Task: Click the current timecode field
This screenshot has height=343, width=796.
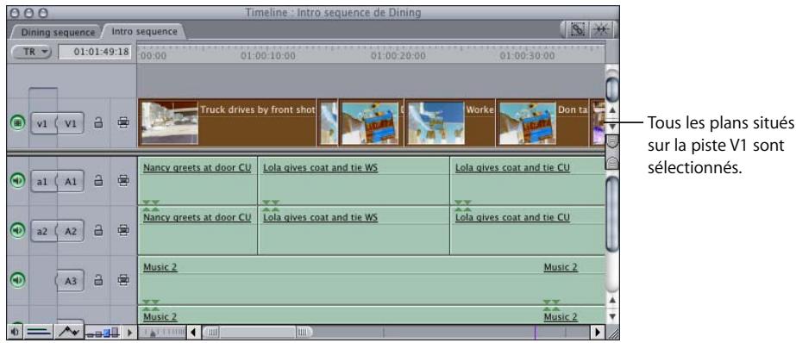Action: tap(95, 52)
